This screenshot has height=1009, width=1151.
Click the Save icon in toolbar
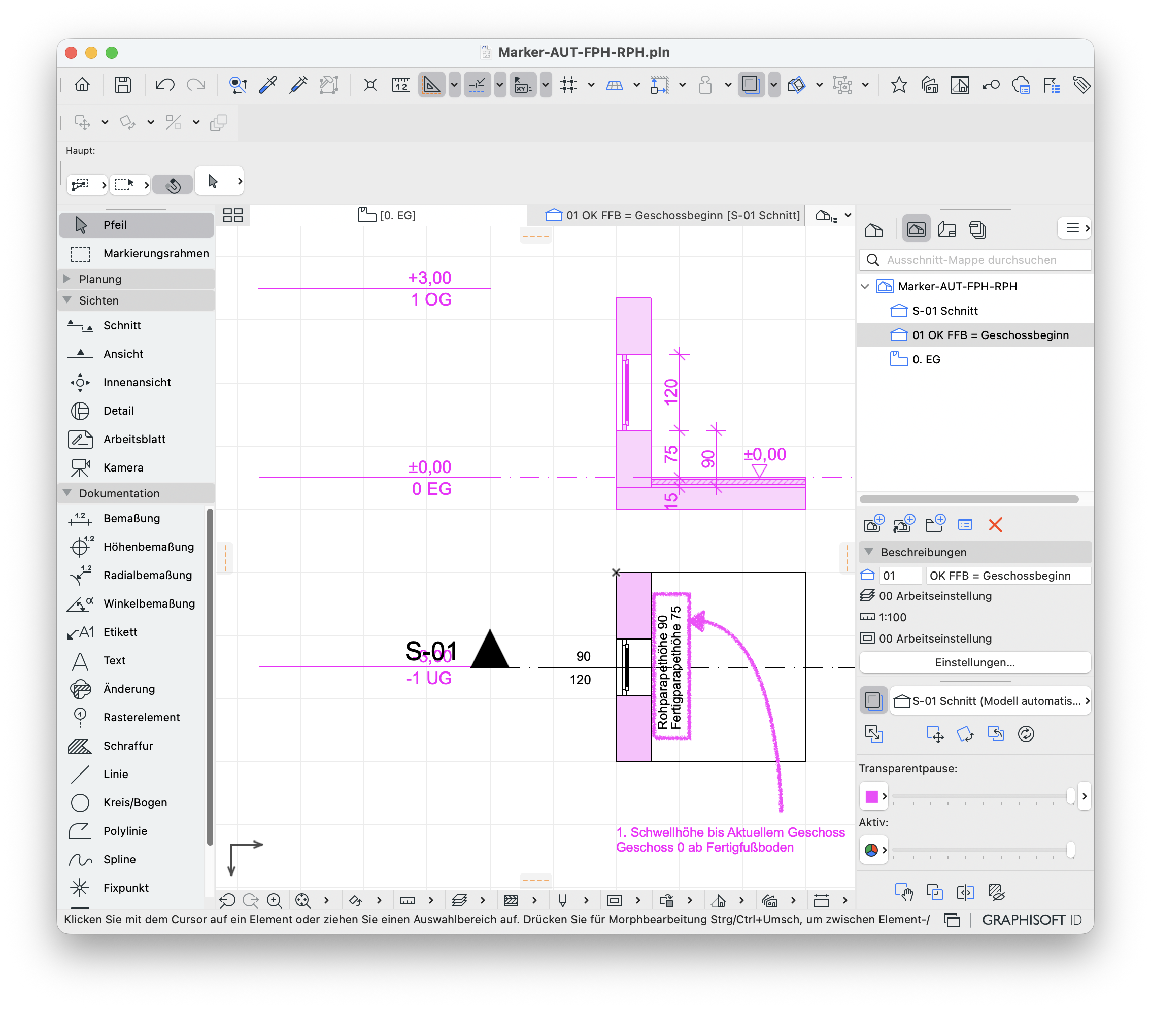123,85
